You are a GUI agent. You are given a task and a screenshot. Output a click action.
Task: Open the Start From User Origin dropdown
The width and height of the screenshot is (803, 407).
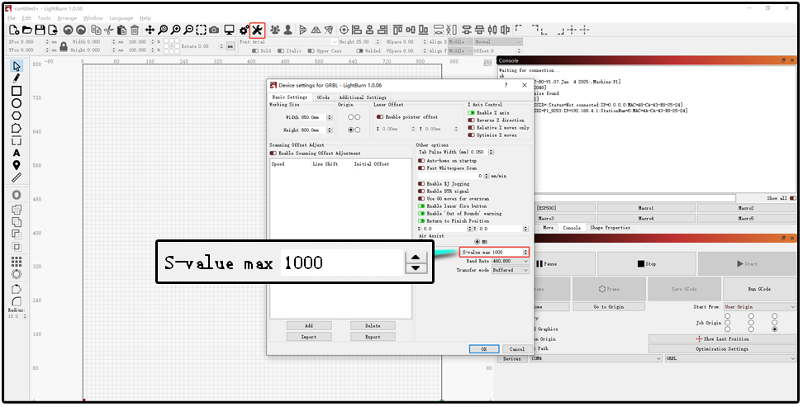click(x=760, y=306)
